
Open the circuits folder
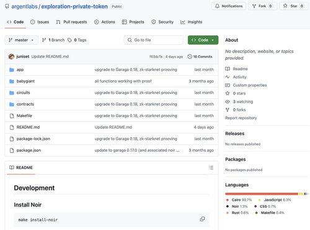(x=23, y=93)
